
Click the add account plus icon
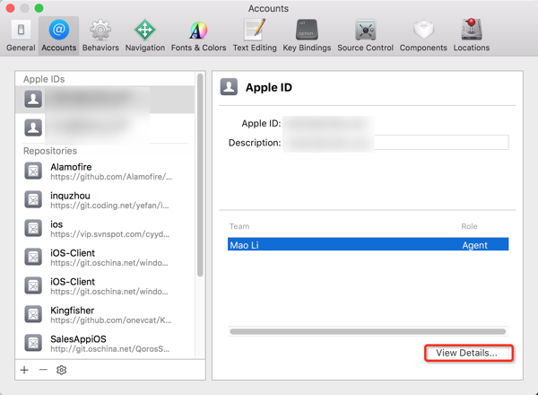pos(24,370)
